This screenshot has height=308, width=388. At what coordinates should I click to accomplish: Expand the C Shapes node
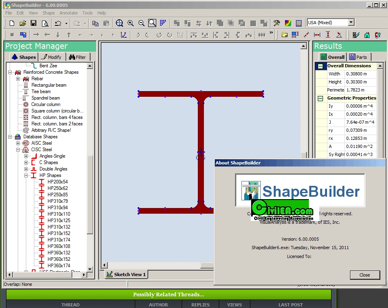[x=26, y=162]
